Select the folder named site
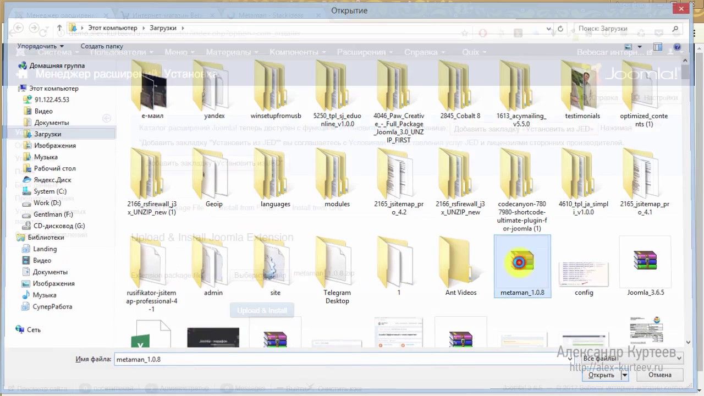 coord(275,266)
